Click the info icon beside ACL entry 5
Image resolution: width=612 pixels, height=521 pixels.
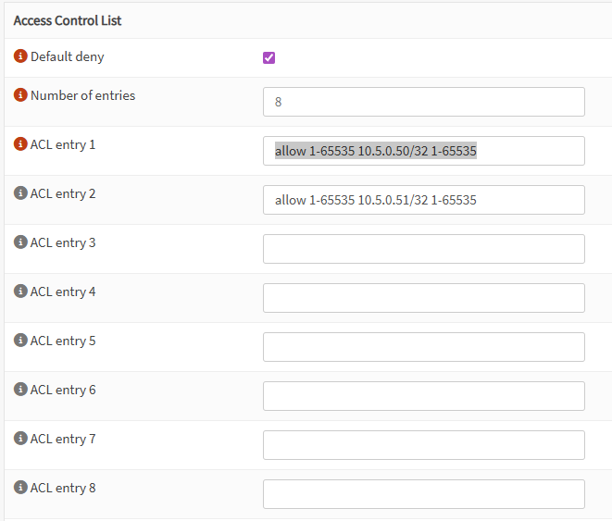pos(20,341)
